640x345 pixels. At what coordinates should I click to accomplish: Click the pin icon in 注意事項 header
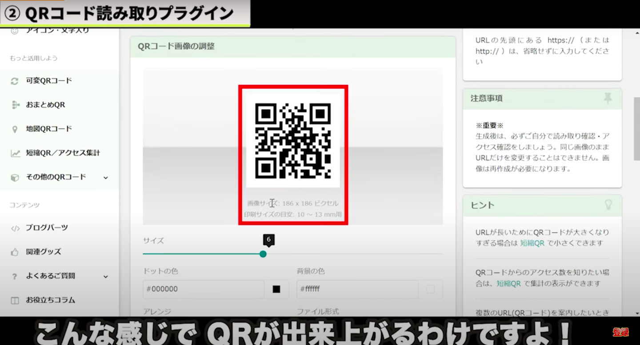pos(608,98)
